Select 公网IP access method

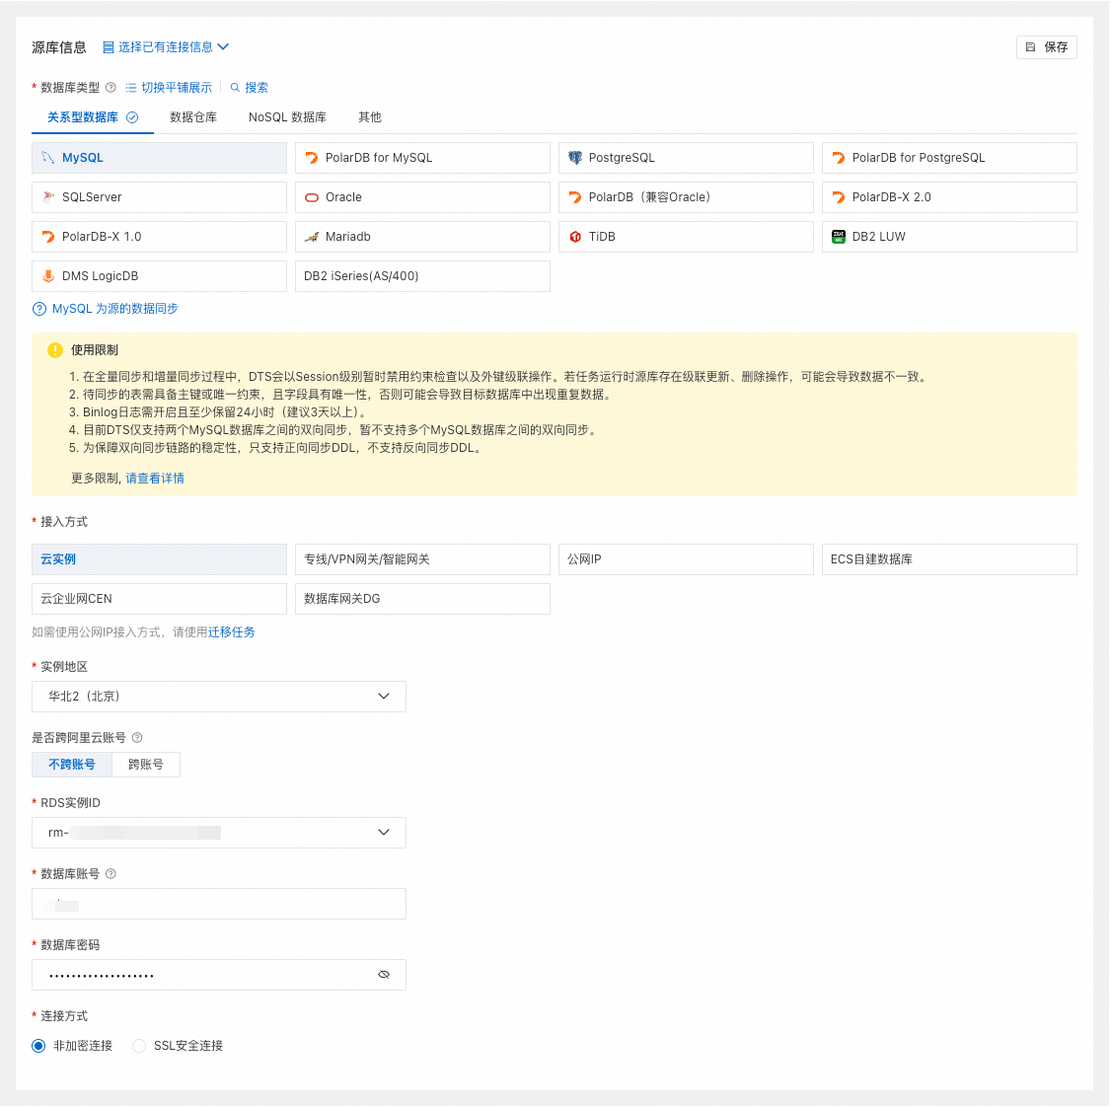tap(686, 559)
